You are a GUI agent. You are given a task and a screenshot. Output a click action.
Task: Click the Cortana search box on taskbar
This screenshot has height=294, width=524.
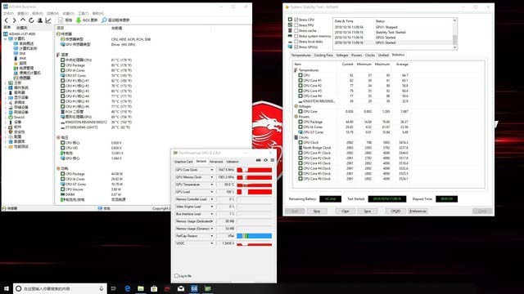pos(60,288)
